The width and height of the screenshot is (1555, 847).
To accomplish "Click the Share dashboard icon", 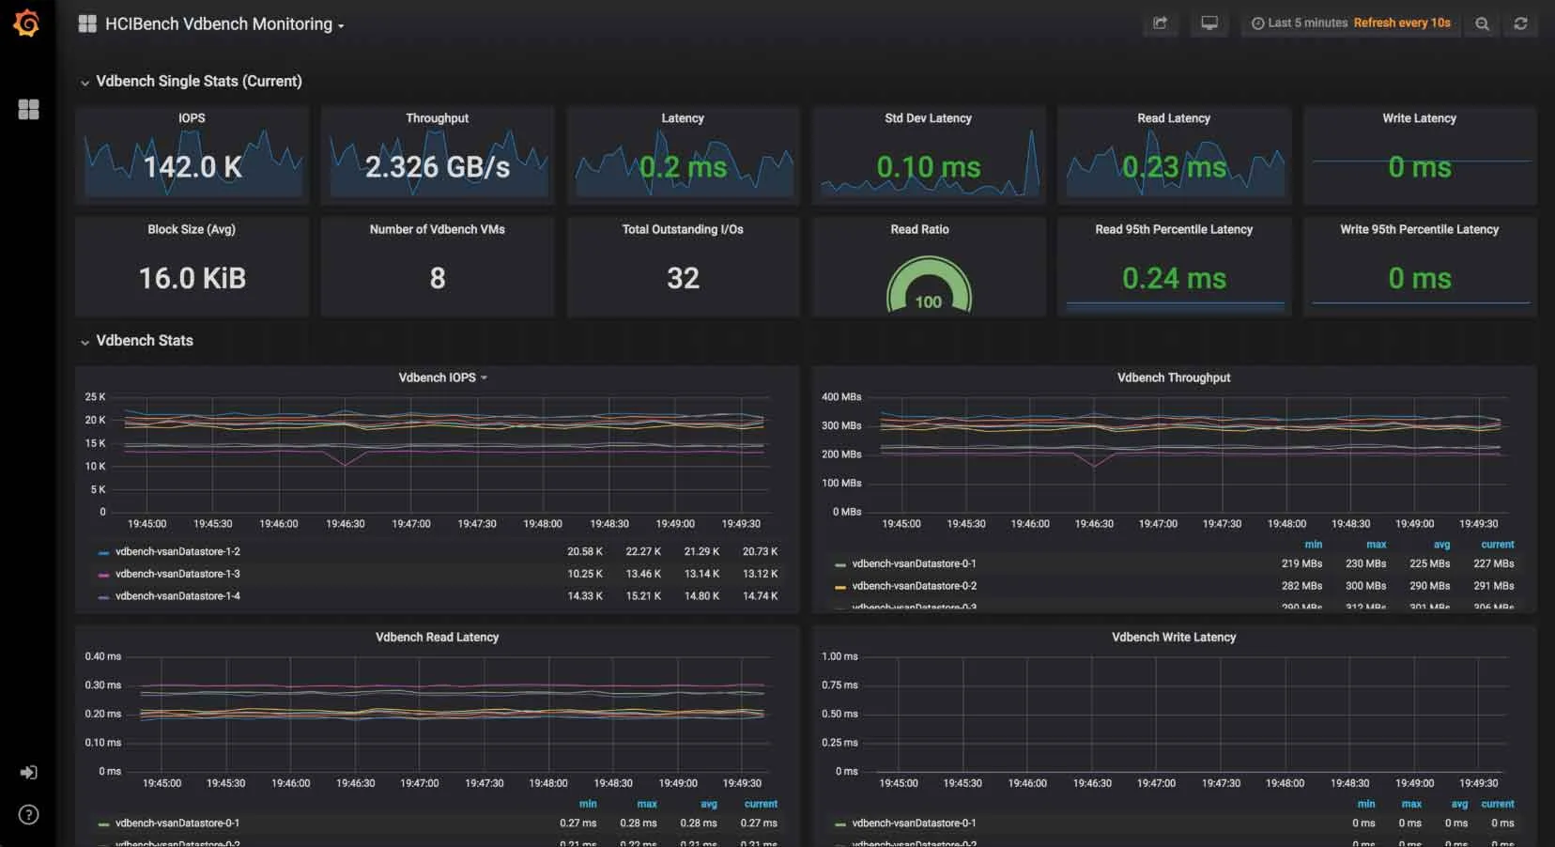I will point(1161,23).
